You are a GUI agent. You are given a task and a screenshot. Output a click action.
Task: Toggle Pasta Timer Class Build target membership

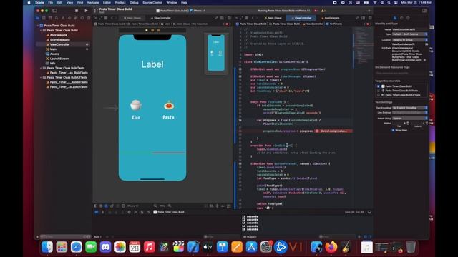coord(379,86)
